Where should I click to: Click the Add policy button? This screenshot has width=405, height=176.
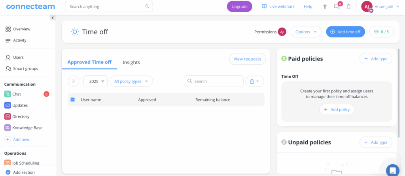point(337,109)
